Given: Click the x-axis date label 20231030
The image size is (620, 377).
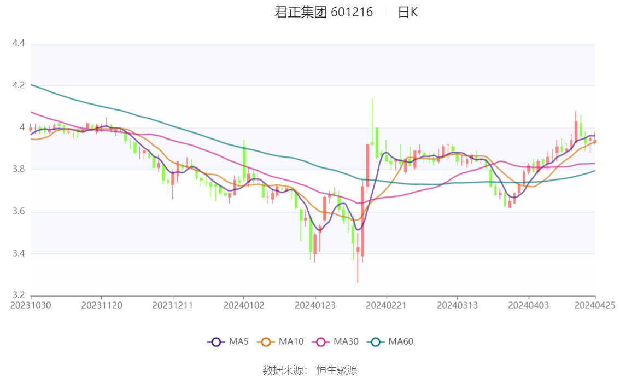Looking at the screenshot, I should tap(31, 305).
